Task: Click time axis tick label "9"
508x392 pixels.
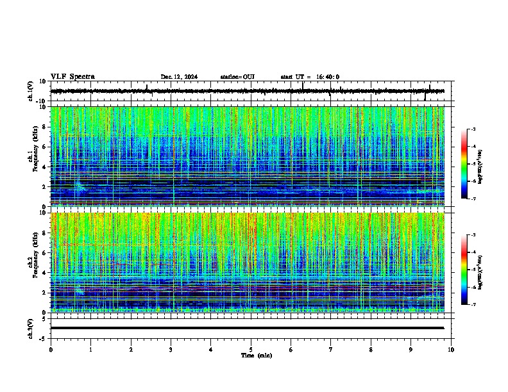Action: point(411,350)
